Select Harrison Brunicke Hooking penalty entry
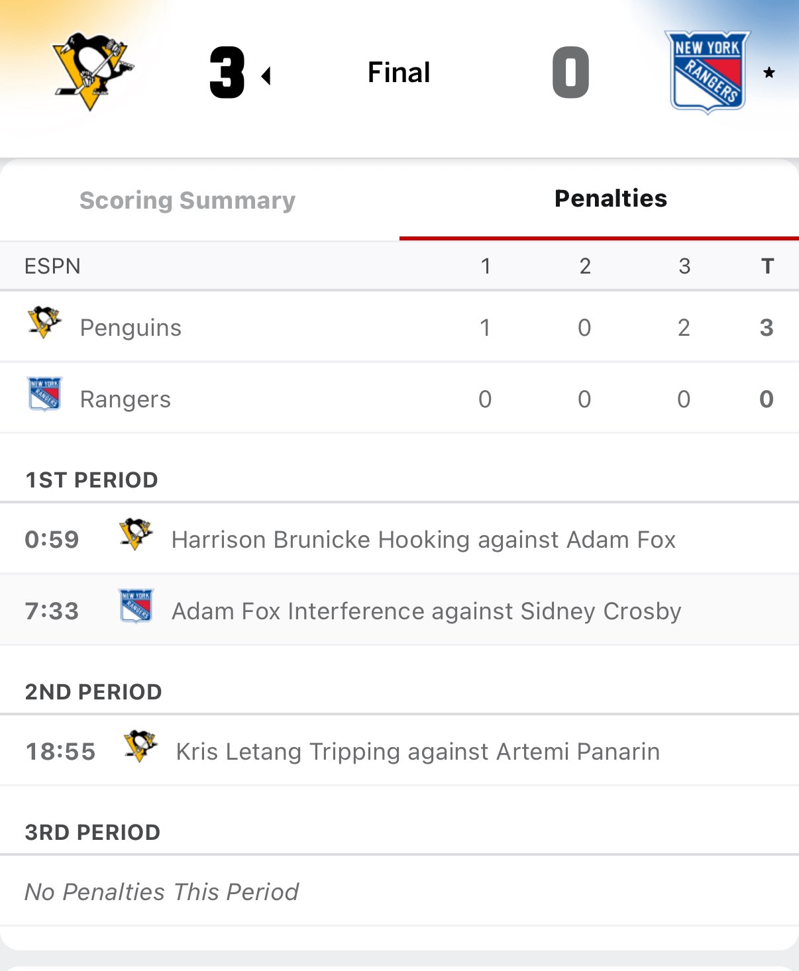 pyautogui.click(x=423, y=540)
